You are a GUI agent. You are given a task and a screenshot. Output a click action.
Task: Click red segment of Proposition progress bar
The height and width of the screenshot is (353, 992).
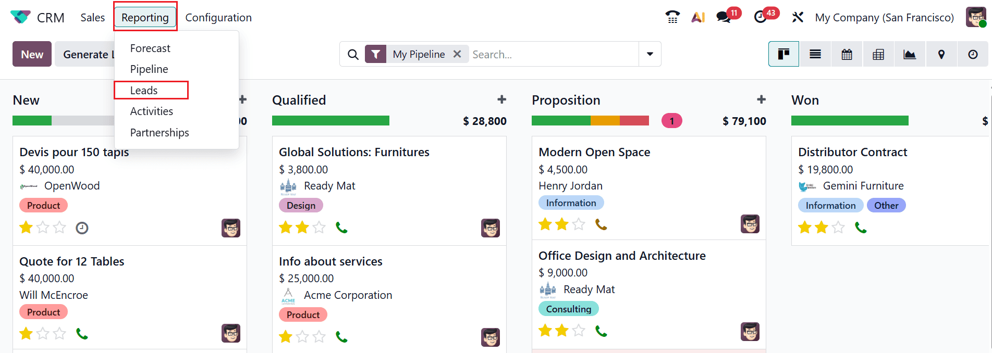[634, 121]
